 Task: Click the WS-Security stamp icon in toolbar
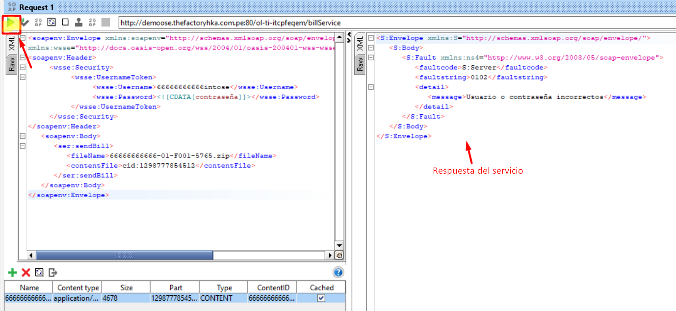coord(78,23)
